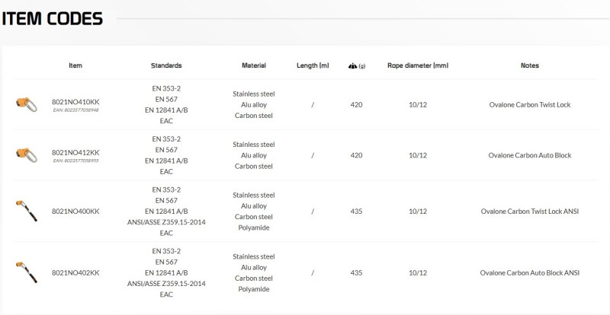Click the Ovalone Carbon Twist Lock note
The width and height of the screenshot is (610, 315).
(529, 104)
